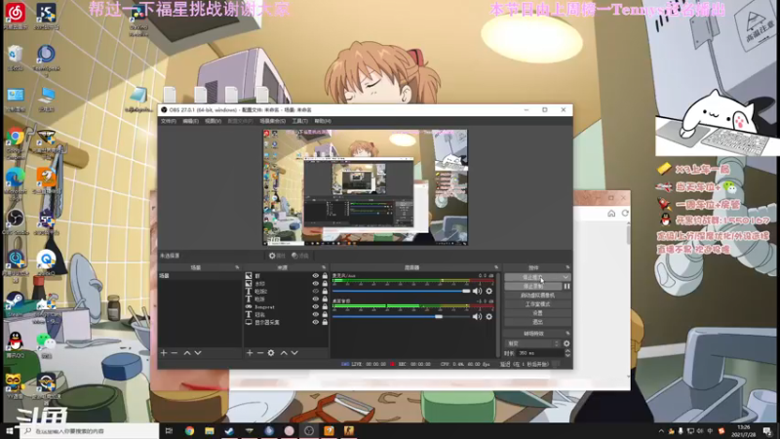Click the Stop Streaming button
The height and width of the screenshot is (439, 780).
point(532,277)
